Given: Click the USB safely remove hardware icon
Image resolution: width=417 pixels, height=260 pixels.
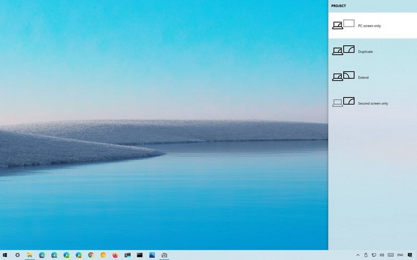Looking at the screenshot, I should (366, 255).
